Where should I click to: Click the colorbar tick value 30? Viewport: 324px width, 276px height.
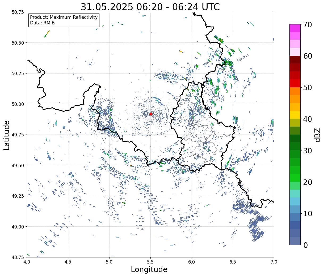308,151
